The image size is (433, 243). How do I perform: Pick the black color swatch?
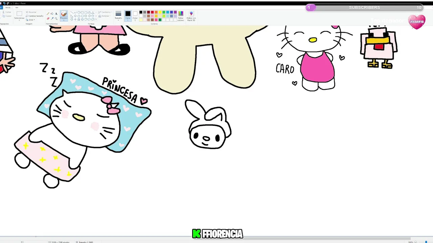pyautogui.click(x=141, y=12)
